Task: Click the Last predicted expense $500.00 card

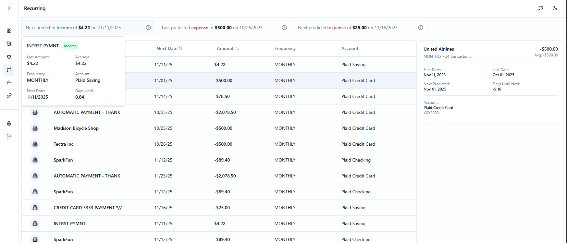Action: pos(224,28)
